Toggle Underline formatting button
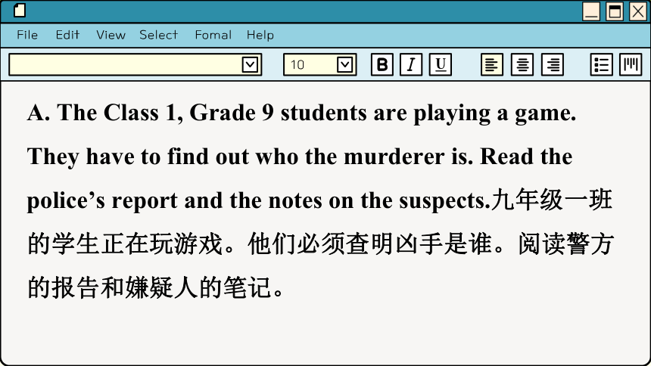 pos(441,65)
